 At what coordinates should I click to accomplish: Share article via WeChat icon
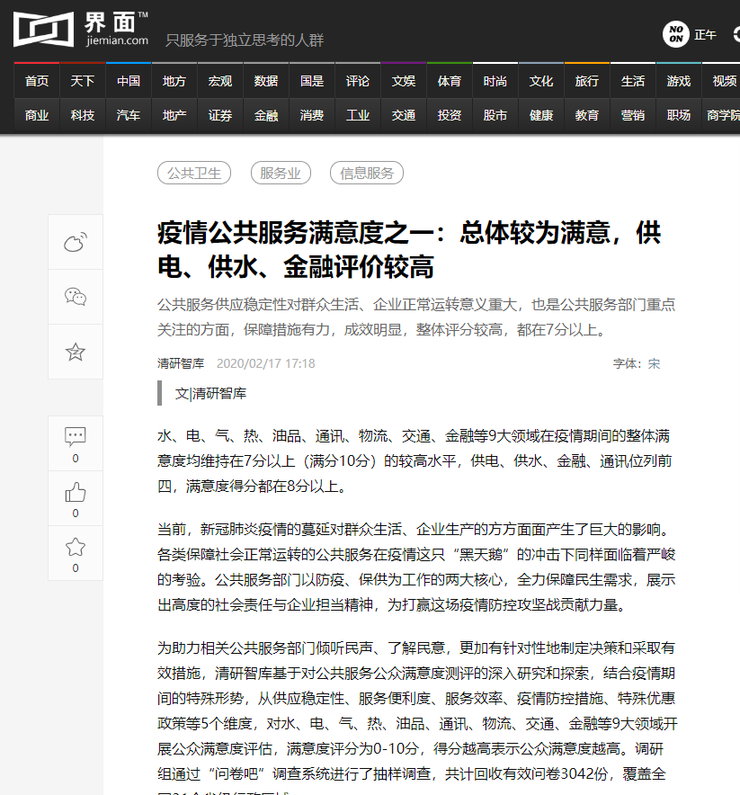pyautogui.click(x=76, y=297)
